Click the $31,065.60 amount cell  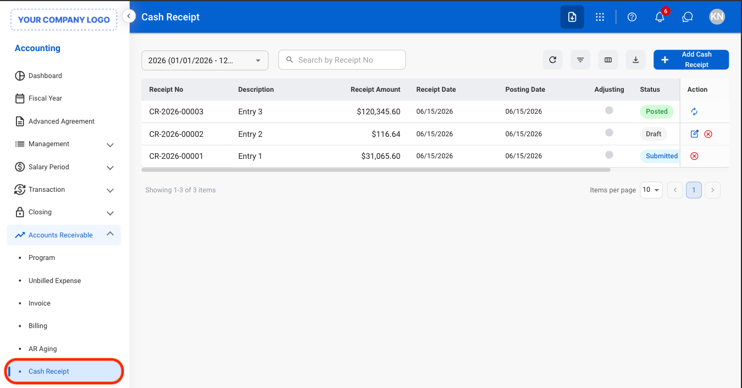(381, 156)
